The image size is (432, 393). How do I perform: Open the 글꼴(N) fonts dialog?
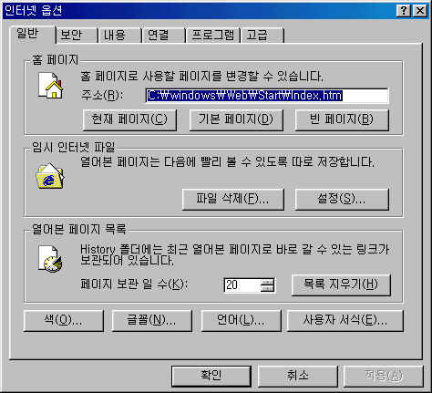pyautogui.click(x=151, y=320)
